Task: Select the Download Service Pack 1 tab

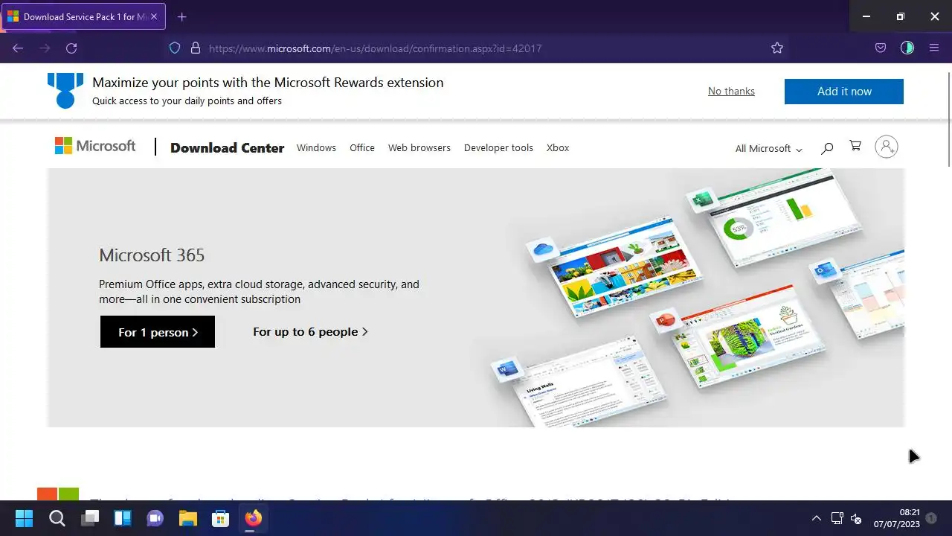Action: tap(84, 16)
